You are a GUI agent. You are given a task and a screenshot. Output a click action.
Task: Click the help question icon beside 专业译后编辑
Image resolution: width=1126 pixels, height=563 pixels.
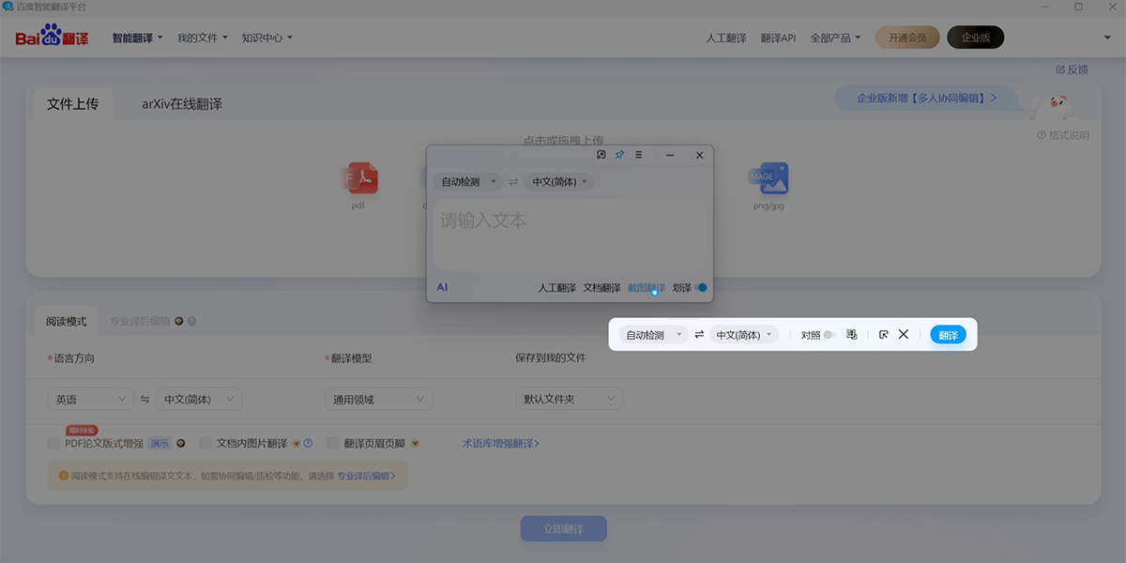(191, 321)
